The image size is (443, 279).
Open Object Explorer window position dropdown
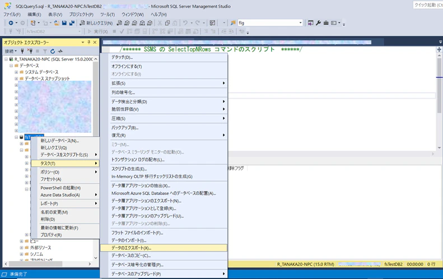pyautogui.click(x=83, y=42)
